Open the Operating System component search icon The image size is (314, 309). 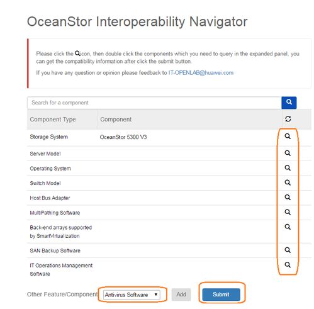(288, 168)
